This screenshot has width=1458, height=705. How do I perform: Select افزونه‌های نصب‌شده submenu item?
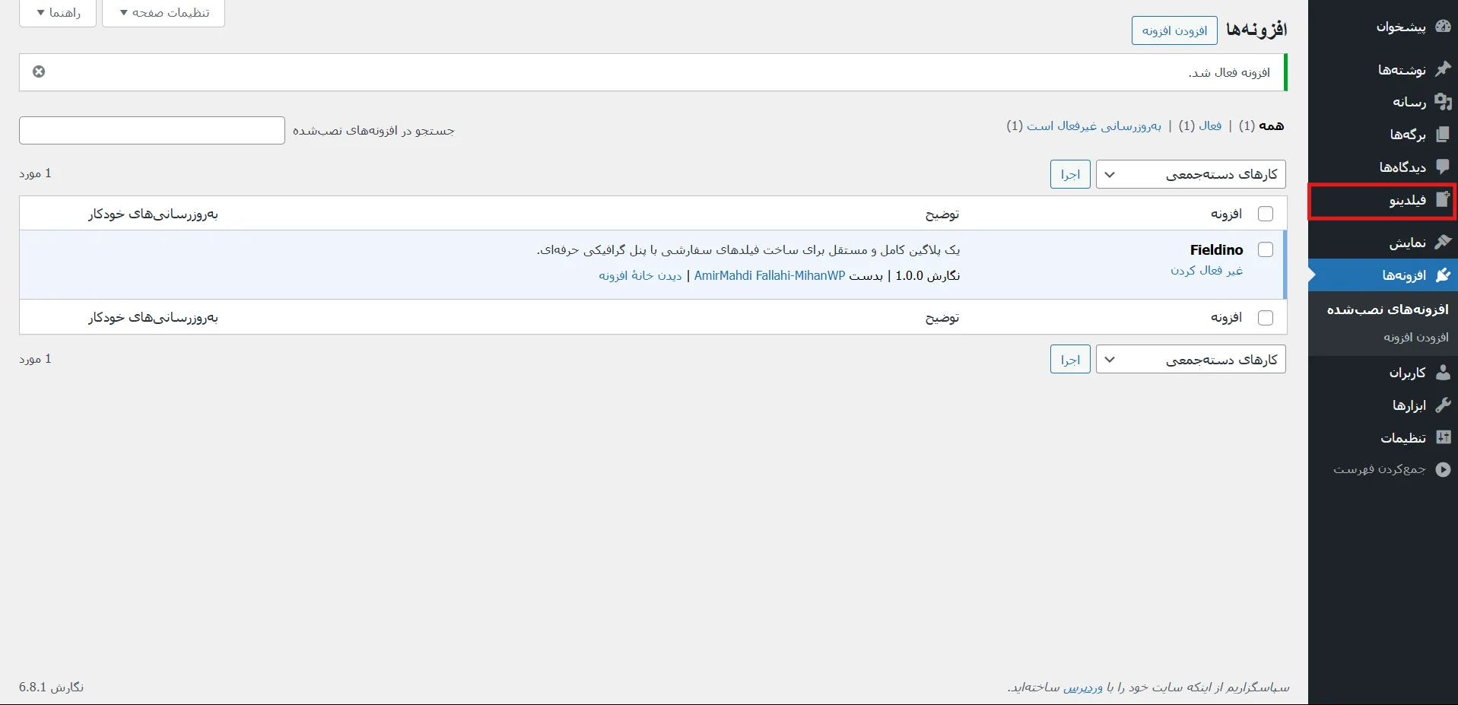(1388, 310)
